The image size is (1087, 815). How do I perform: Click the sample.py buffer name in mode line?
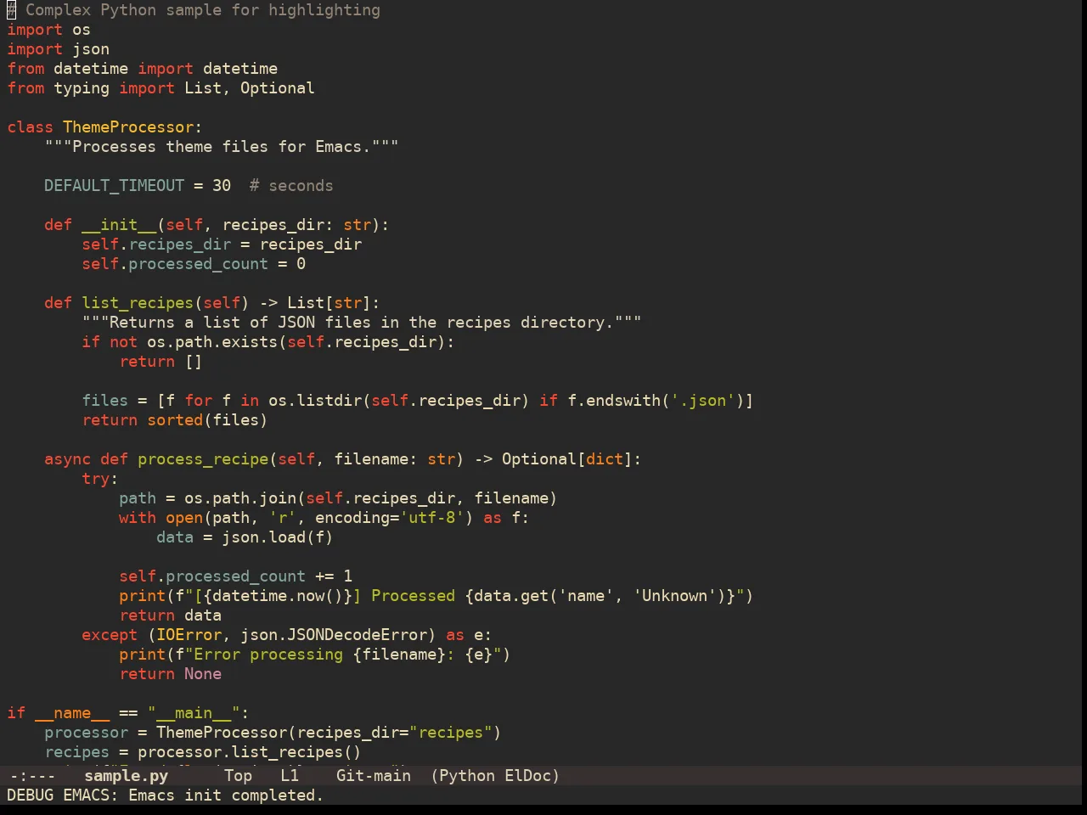tap(126, 775)
